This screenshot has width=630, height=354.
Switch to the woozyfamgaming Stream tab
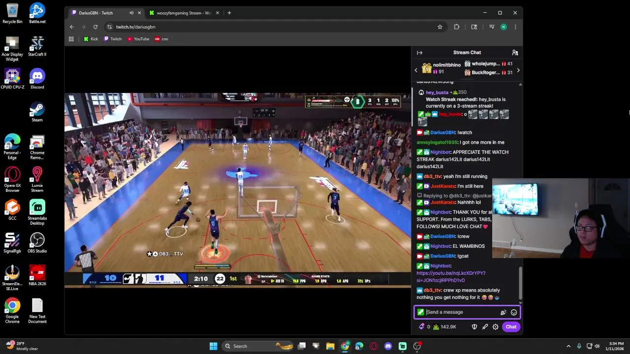pos(184,13)
